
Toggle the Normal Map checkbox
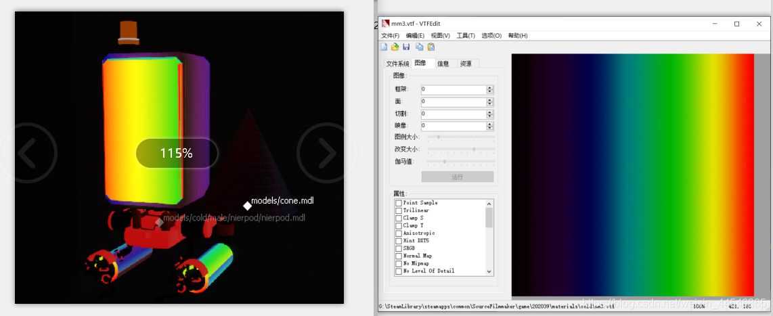pos(398,256)
